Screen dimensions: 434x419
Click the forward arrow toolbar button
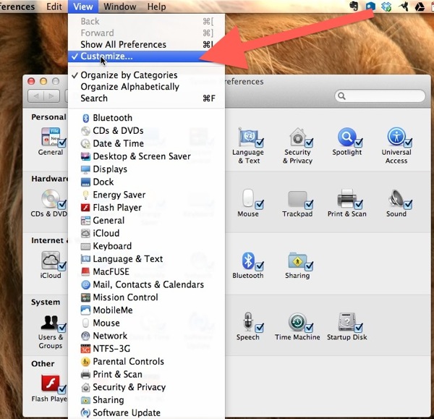click(x=51, y=96)
